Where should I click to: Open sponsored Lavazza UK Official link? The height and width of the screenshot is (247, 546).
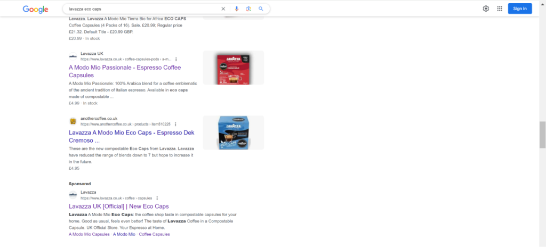coord(118,206)
